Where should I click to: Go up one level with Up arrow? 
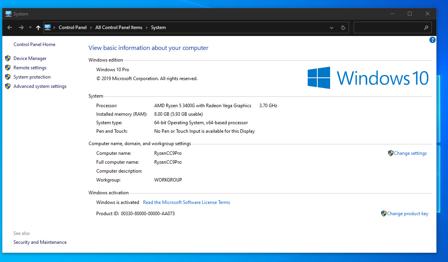click(x=38, y=27)
